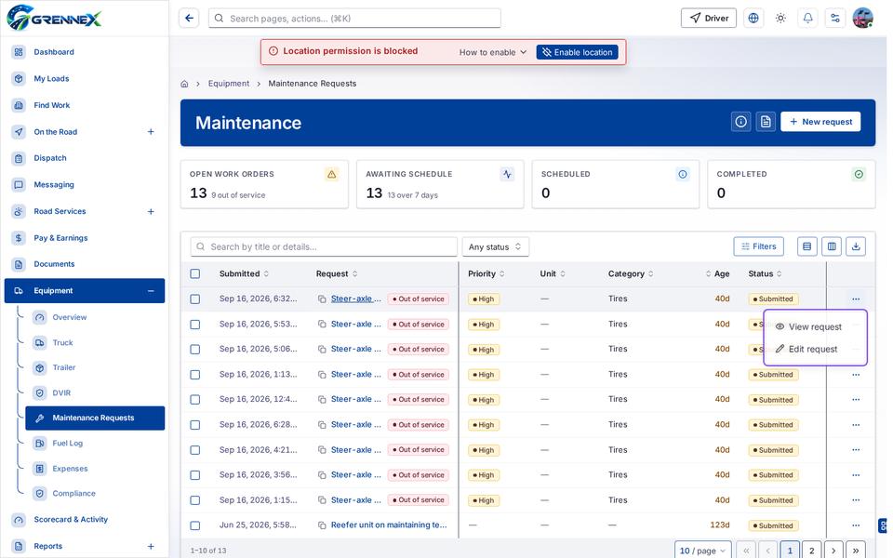The width and height of the screenshot is (893, 558).
Task: Open the 10 / page size dropdown
Action: [703, 551]
